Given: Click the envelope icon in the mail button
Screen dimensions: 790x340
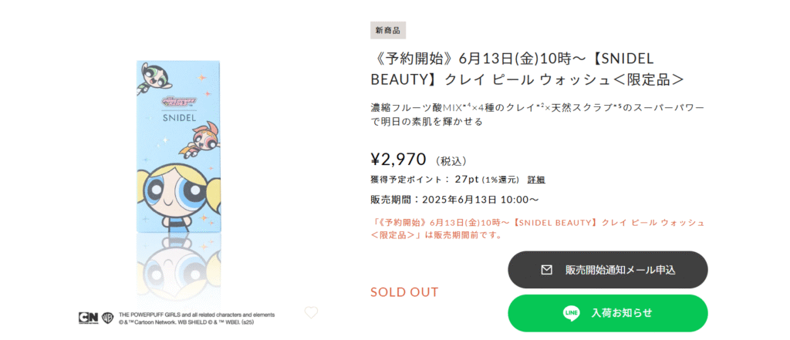Looking at the screenshot, I should [546, 270].
